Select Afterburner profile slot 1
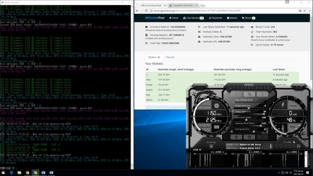Screen dimensions: 313x176 tap(276, 146)
